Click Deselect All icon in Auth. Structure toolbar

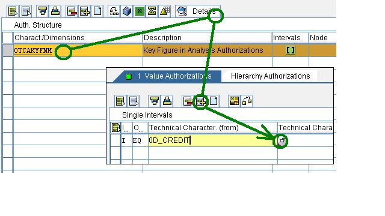tap(25, 11)
